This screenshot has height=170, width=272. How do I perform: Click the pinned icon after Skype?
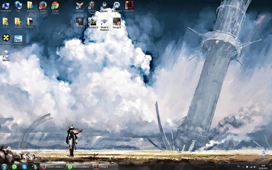point(34,167)
